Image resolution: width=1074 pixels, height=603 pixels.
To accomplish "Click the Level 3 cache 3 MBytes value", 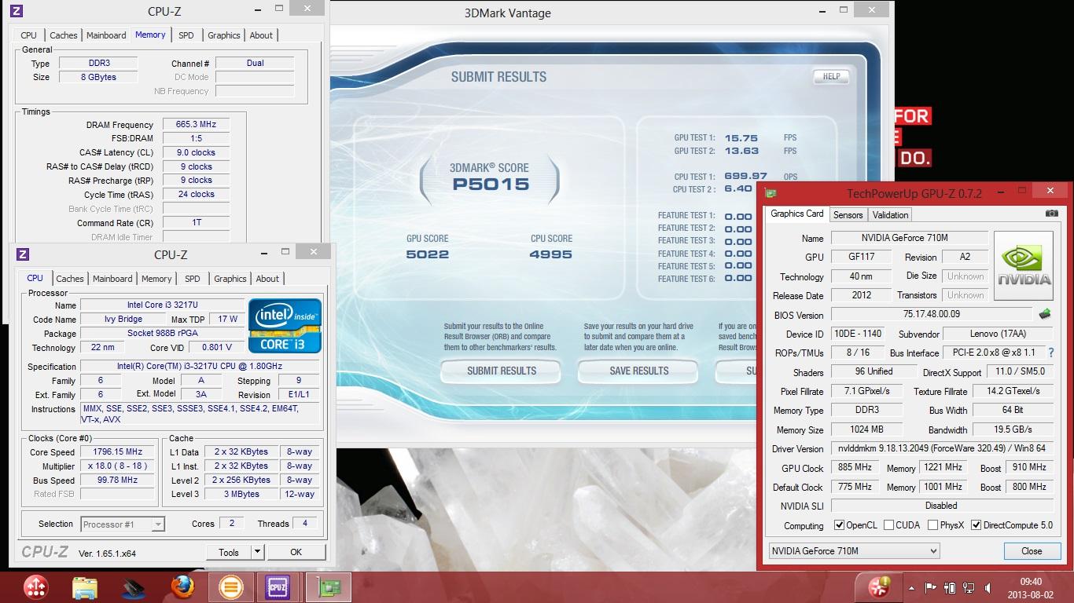I will pos(242,494).
